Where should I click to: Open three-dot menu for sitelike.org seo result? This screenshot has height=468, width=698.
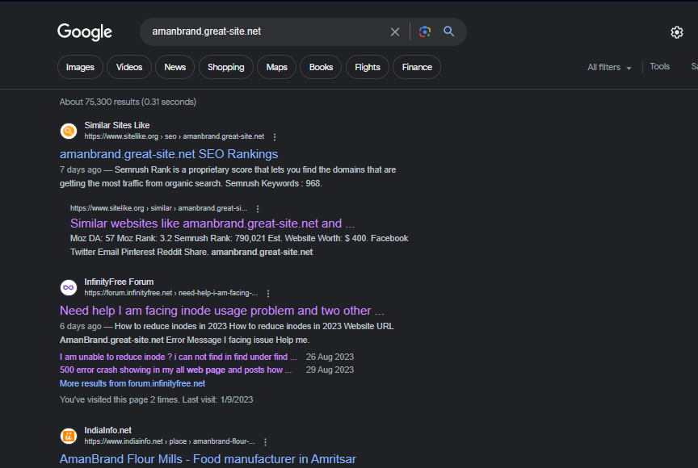[x=275, y=137]
